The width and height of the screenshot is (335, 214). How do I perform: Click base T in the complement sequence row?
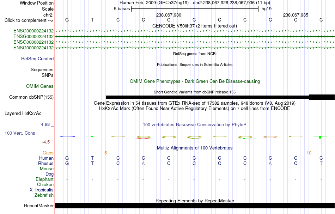pos(92,20)
